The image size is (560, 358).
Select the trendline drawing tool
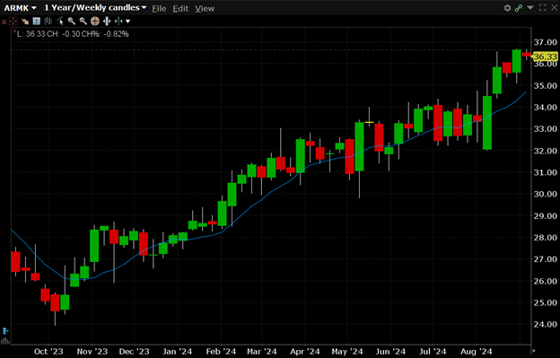[x=59, y=22]
